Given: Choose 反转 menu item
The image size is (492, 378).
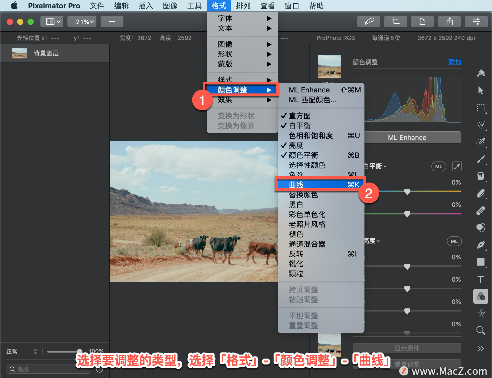Looking at the screenshot, I should click(321, 254).
